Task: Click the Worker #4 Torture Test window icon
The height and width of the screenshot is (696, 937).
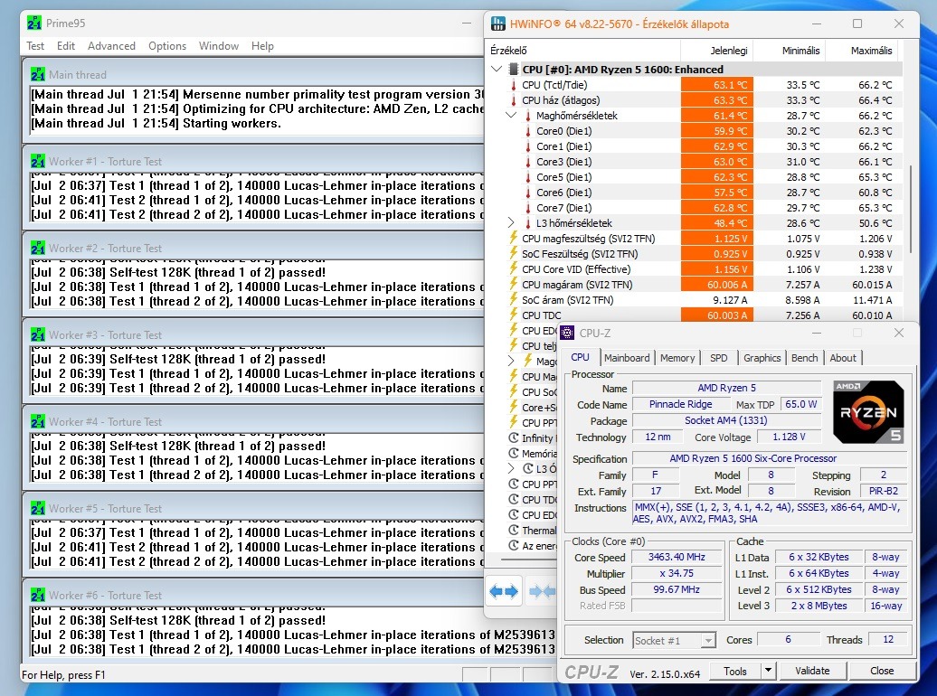Action: pyautogui.click(x=38, y=422)
